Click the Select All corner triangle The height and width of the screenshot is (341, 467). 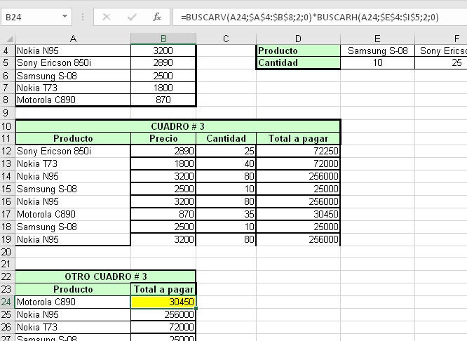coord(10,39)
